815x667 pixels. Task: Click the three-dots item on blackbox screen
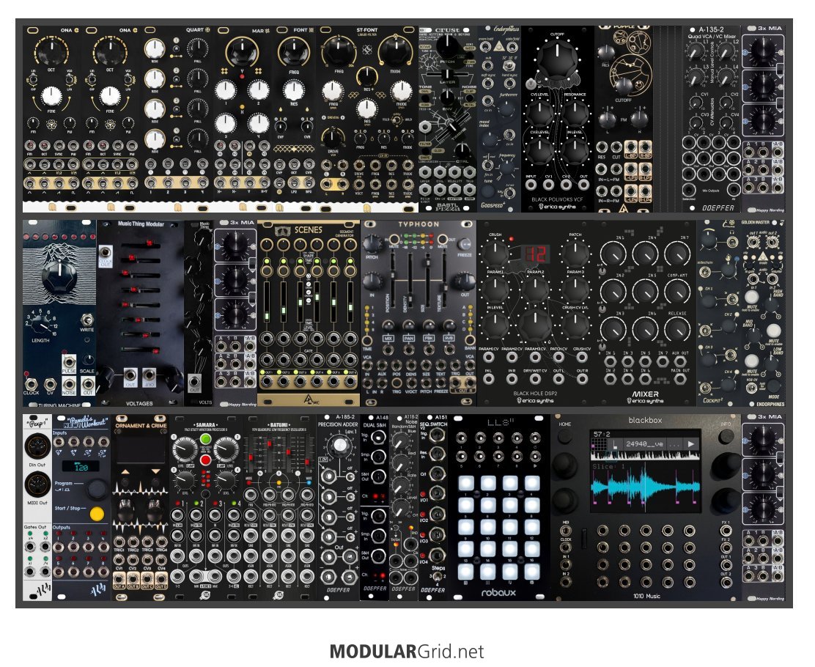tap(675, 444)
